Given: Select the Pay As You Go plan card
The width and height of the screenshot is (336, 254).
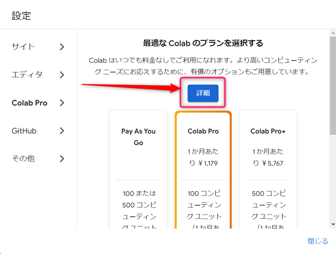Looking at the screenshot, I should (139, 168).
